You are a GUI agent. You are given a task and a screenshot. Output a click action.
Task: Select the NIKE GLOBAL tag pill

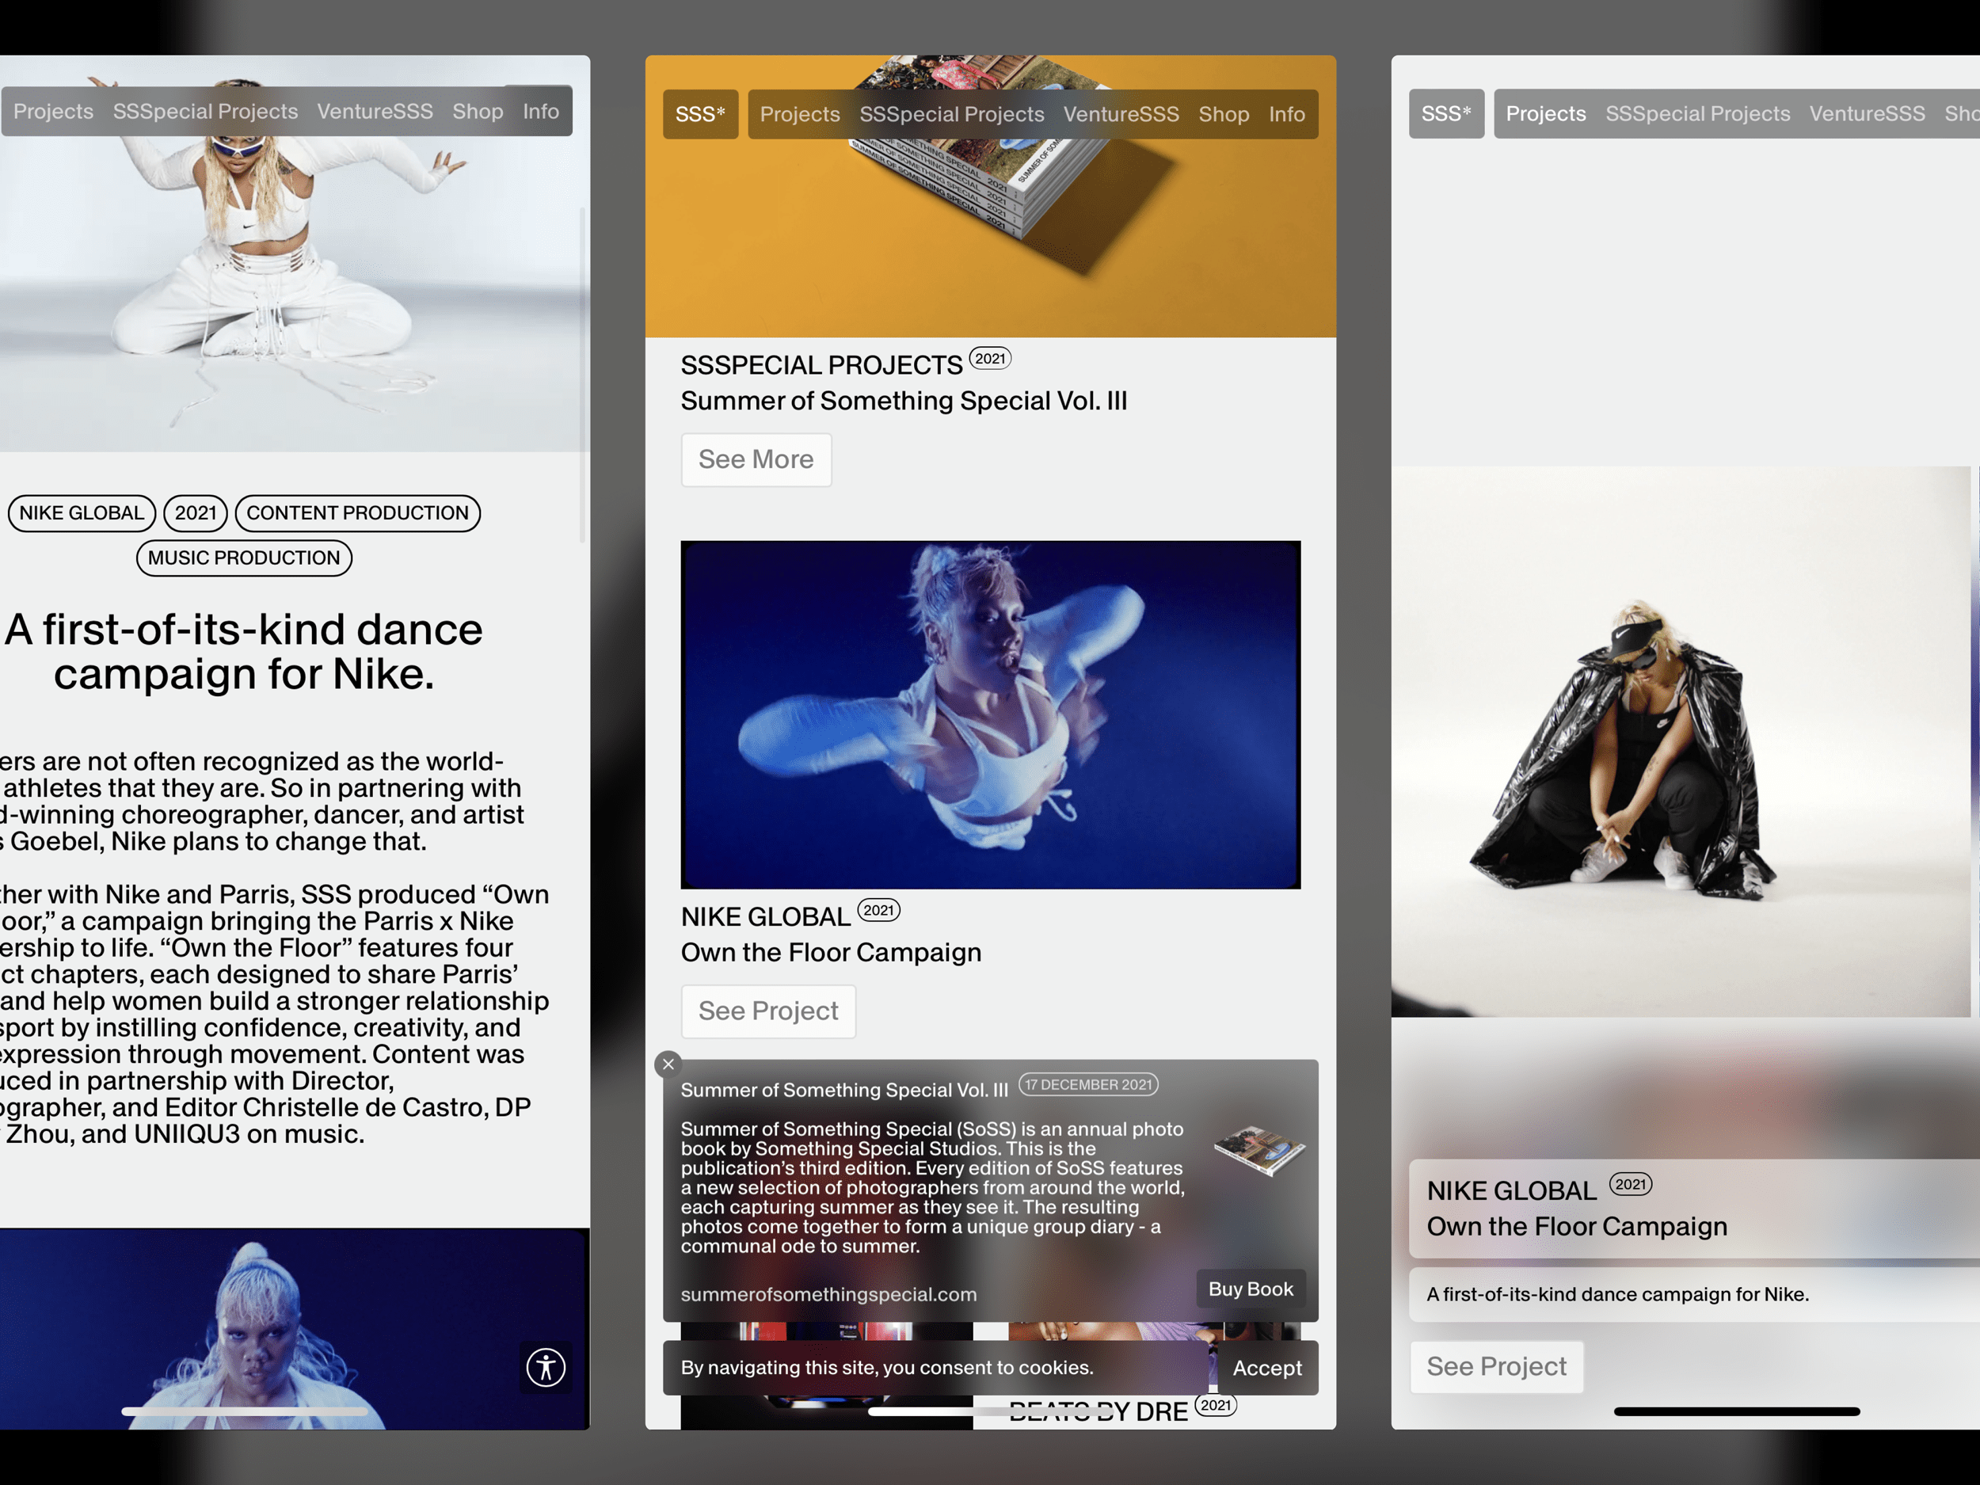click(x=82, y=513)
